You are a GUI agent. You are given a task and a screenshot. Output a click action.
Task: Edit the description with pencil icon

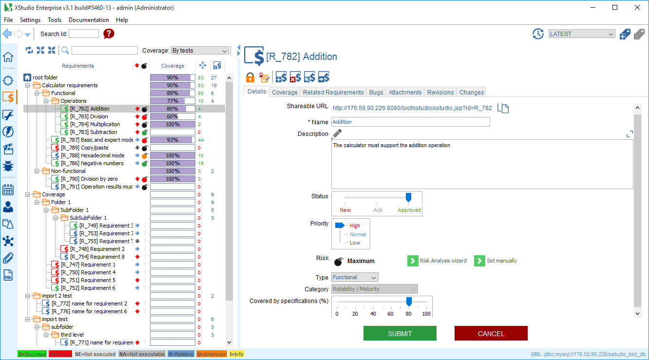coord(337,133)
